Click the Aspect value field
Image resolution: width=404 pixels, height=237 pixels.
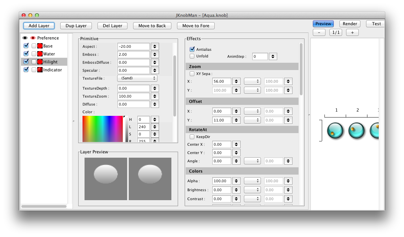pos(133,46)
